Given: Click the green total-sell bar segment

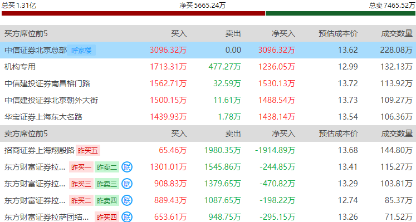Looking at the screenshot, I should click(x=340, y=13).
